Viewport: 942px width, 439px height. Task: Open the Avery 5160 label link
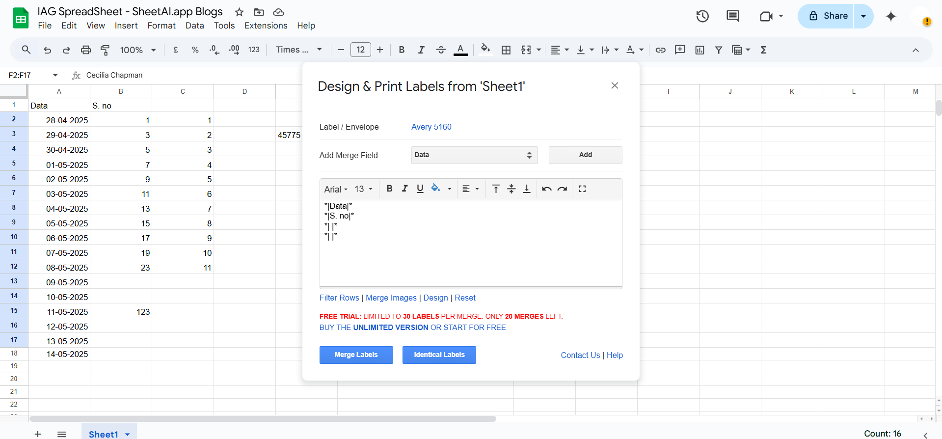(431, 127)
